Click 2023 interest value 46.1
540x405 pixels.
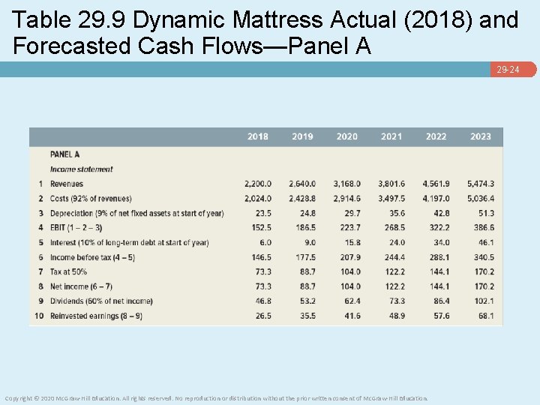point(486,243)
